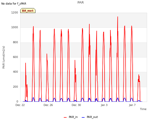Click the first PAR_in peak after Dec 22
Screen dimensions: 162x122
26,63
